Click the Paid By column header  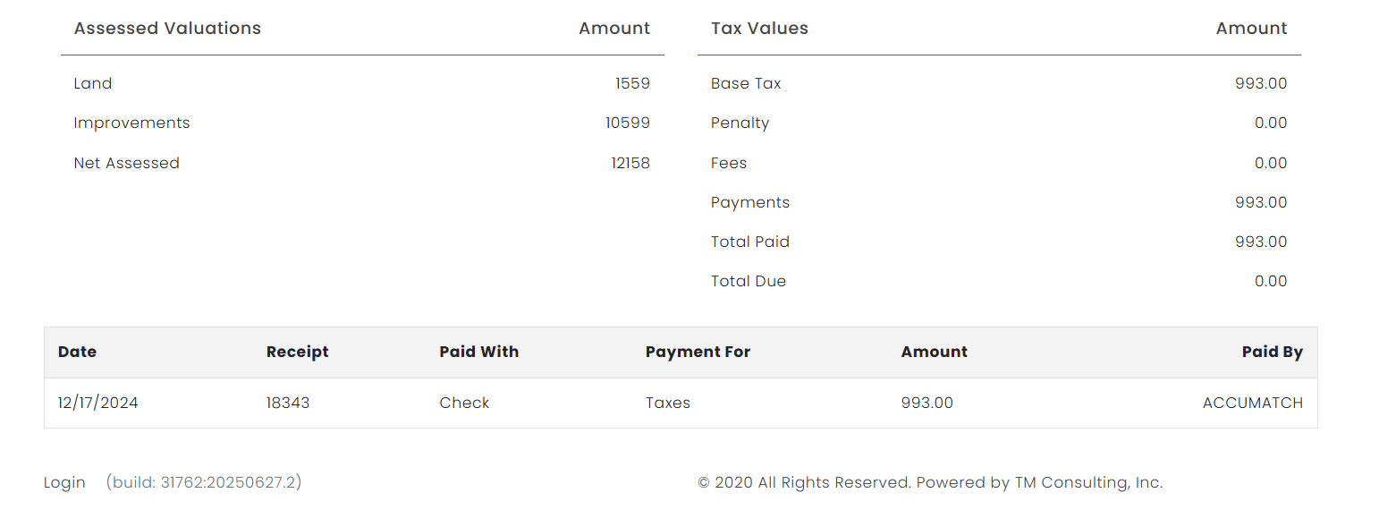point(1272,352)
